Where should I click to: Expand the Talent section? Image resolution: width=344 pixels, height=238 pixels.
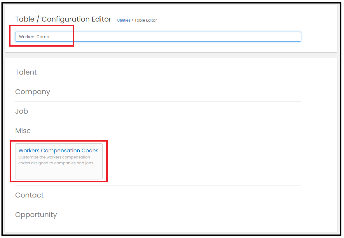tap(26, 72)
